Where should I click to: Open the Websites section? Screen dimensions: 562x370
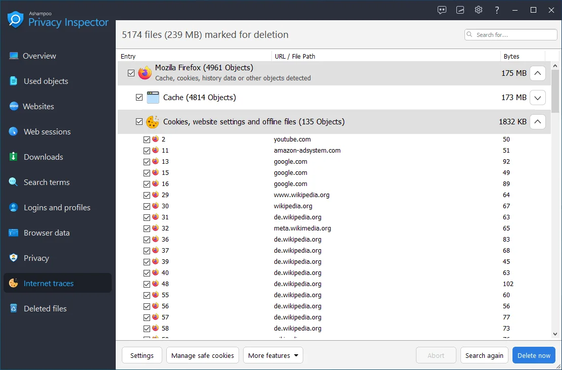click(15, 106)
